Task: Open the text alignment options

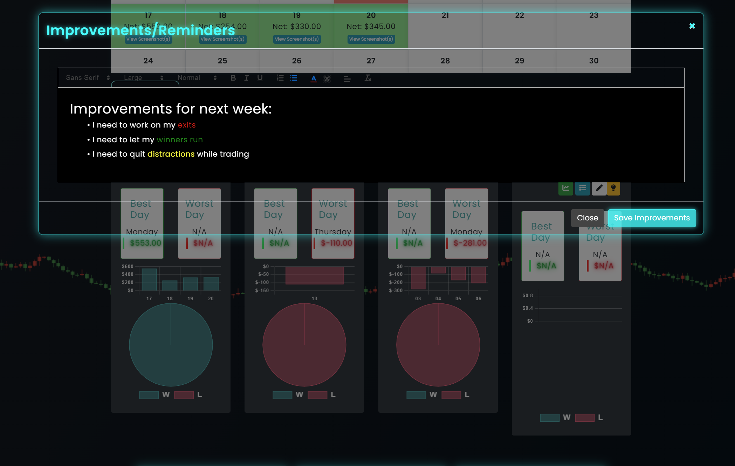Action: tap(347, 79)
